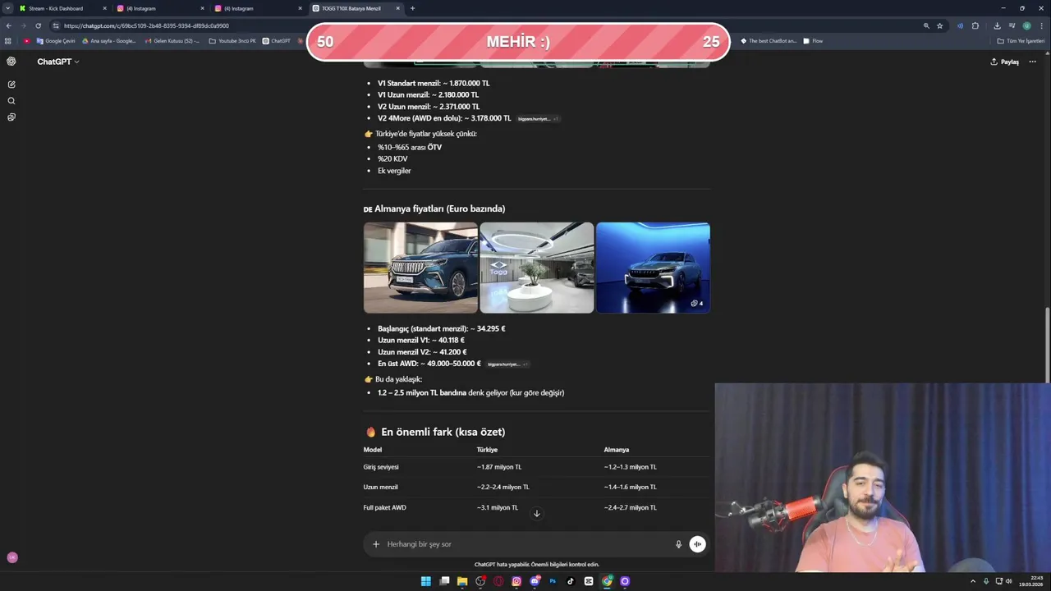This screenshot has height=591, width=1051.
Task: Open Google Çeviri bookmark
Action: [x=56, y=41]
